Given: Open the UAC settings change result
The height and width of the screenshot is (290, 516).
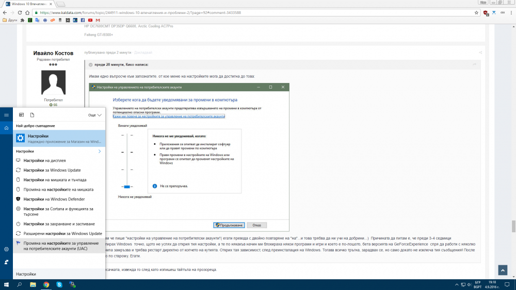Looking at the screenshot, I should click(x=59, y=246).
